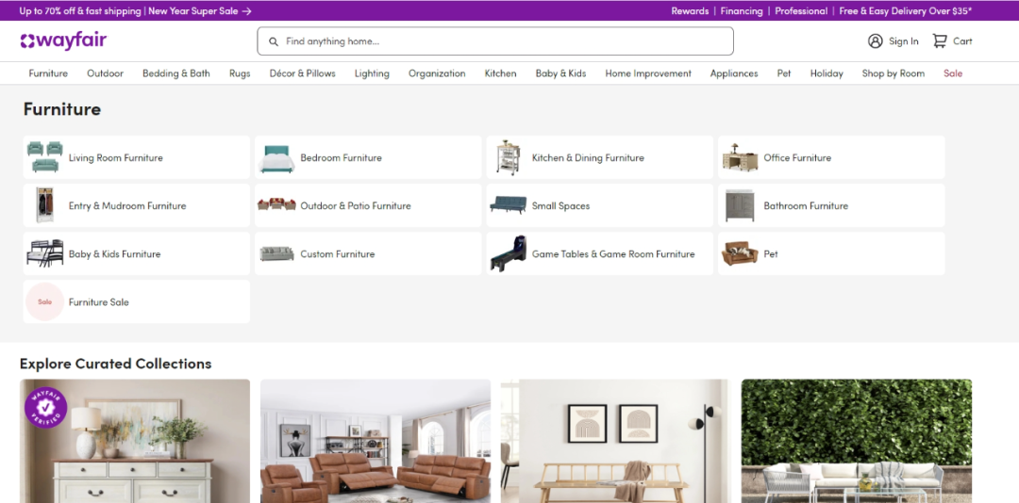Open Kitchen & Dining Furniture category
Image resolution: width=1019 pixels, height=503 pixels.
[600, 157]
